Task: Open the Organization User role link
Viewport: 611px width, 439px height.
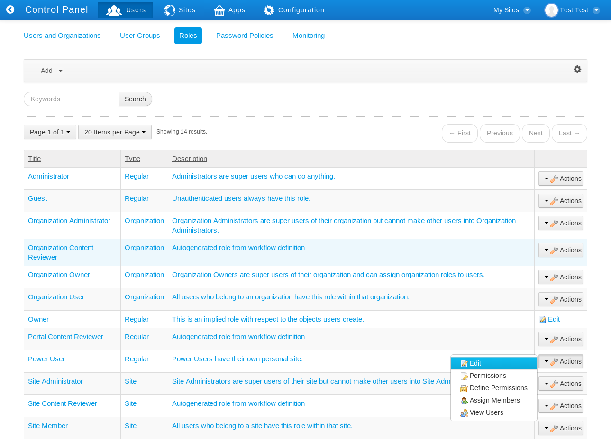Action: 56,297
